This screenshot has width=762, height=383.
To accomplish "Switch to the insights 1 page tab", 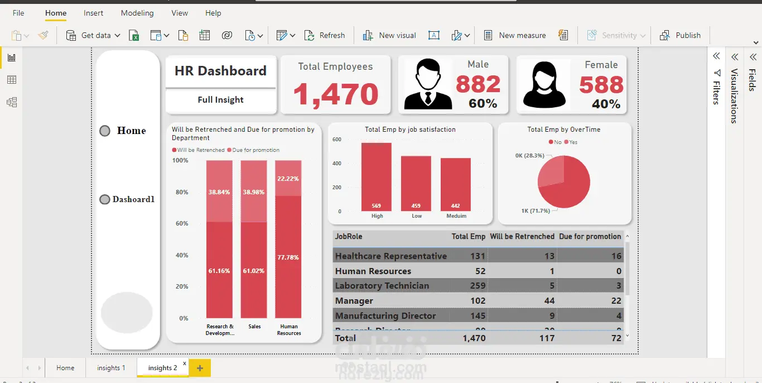I will (111, 368).
